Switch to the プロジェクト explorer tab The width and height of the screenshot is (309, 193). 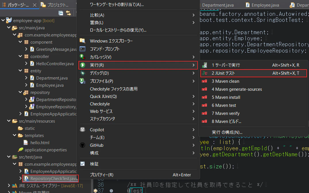click(55, 5)
